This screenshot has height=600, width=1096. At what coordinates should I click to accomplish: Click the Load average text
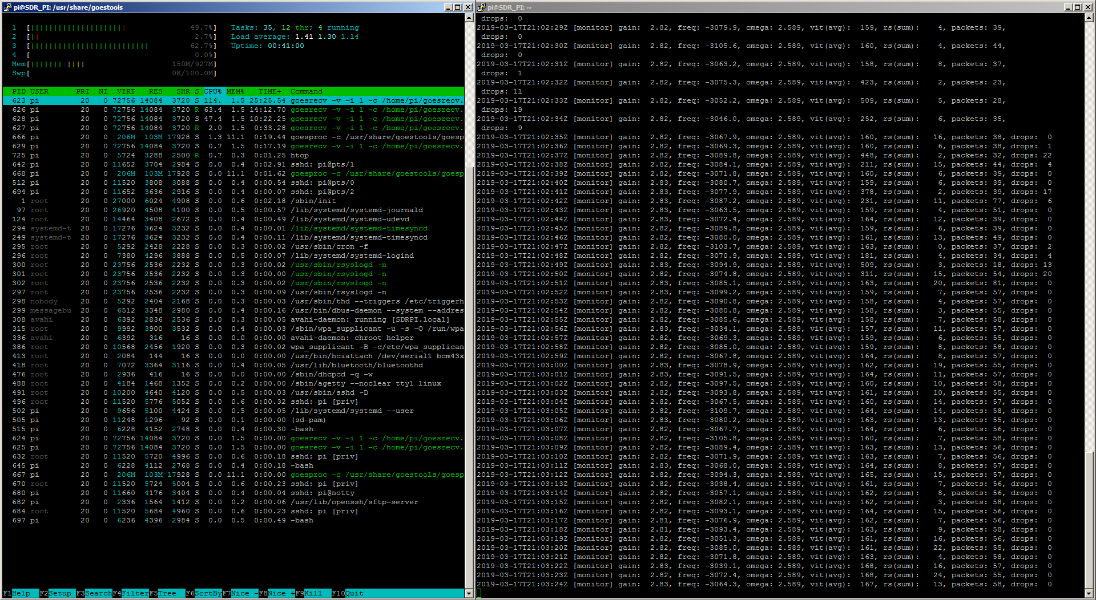click(295, 37)
